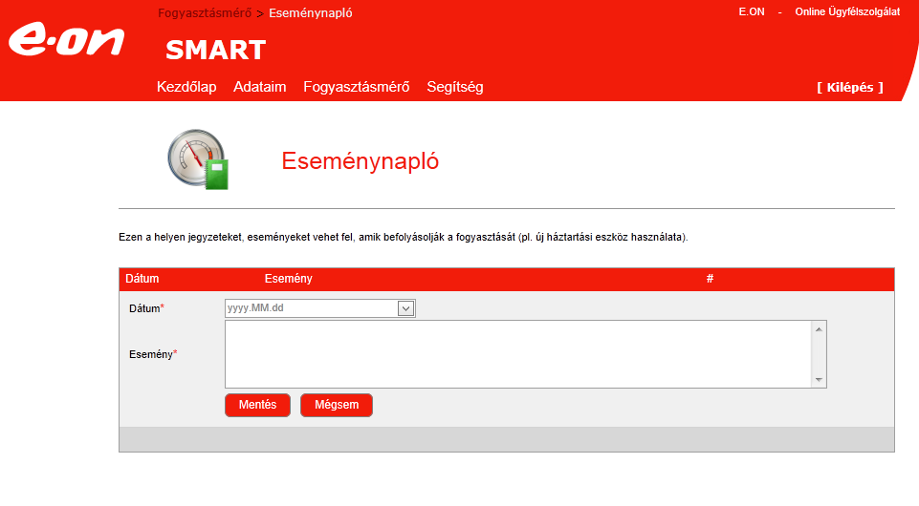Follow the Fogyasztásmérő breadcrumb link

pyautogui.click(x=205, y=12)
